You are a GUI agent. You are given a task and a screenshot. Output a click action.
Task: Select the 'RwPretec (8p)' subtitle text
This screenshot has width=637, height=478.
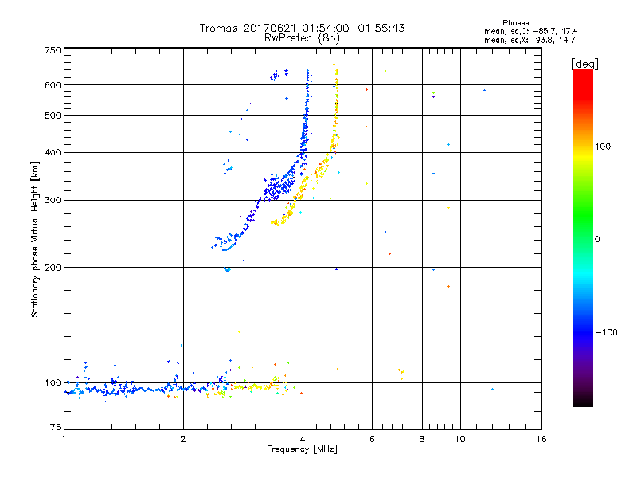coord(302,38)
